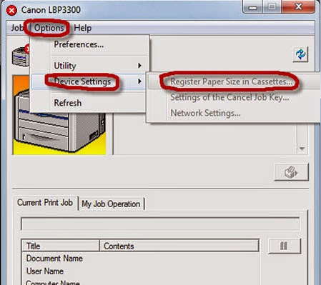Viewport: 321px width, 285px height.
Task: Click the Utility submenu arrow
Action: (140, 66)
